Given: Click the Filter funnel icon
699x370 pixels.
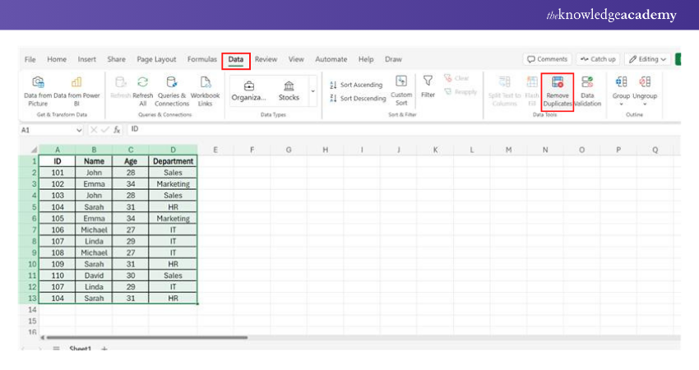Looking at the screenshot, I should [428, 82].
